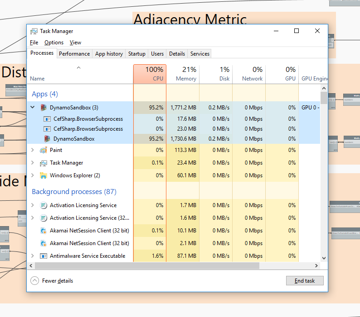Viewport: 360px width, 317px height.
Task: Click the child DynamoSandbox process icon
Action: (47, 139)
